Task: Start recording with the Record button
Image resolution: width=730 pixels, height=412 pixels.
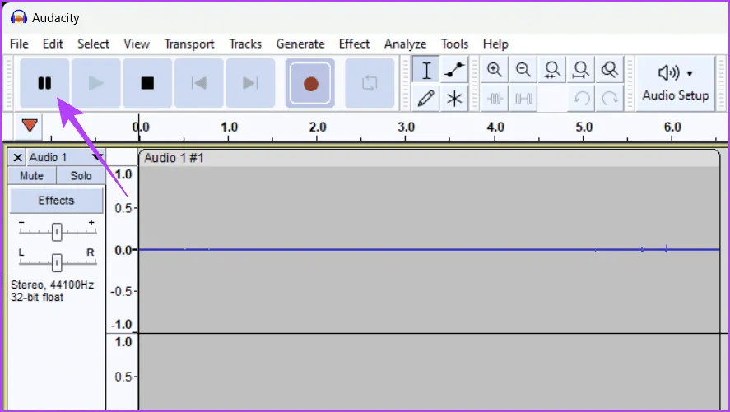Action: (x=310, y=83)
